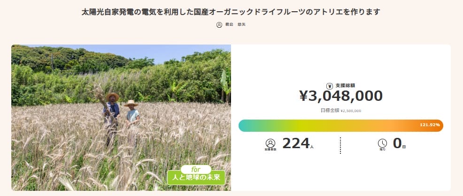Click the green 'for' badge on photo
The height and width of the screenshot is (196, 463).
pos(196,169)
